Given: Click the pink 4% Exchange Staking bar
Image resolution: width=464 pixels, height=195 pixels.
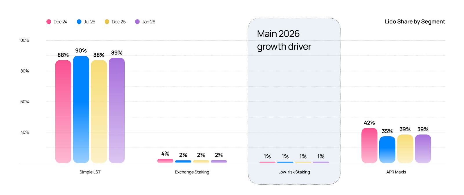Looking at the screenshot, I should 165,161.
